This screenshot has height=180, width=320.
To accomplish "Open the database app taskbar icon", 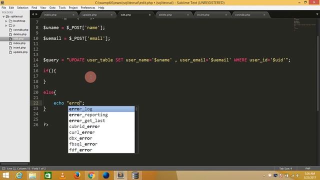I will pyautogui.click(x=135, y=175).
